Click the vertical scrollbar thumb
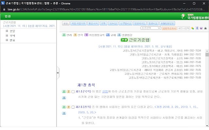This screenshot has height=130, width=209. [x=207, y=55]
